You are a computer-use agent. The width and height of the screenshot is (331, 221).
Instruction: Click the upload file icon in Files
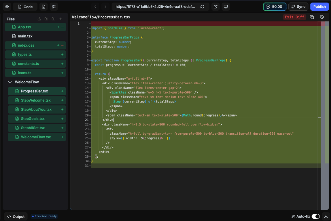pos(39,19)
